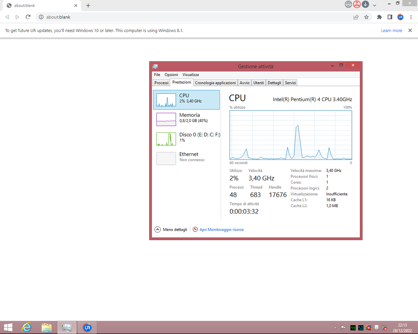The width and height of the screenshot is (418, 334).
Task: Click the '17676' Handle count
Action: click(278, 195)
